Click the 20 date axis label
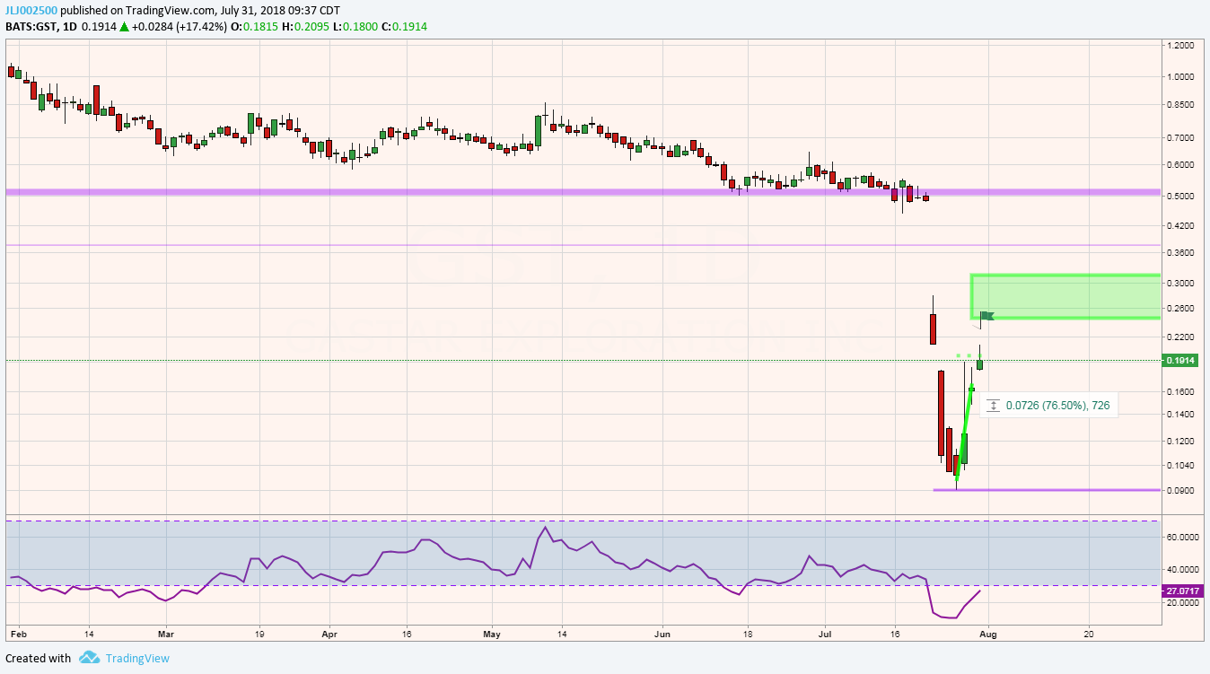Viewport: 1210px width, 674px height. [x=1089, y=633]
